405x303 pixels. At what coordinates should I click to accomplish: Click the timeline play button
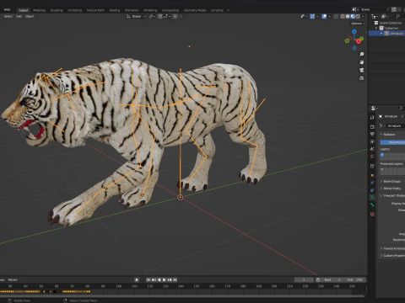click(165, 279)
